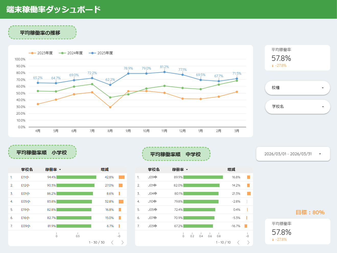Click the 稼働率 sort arrow in junior high table

[187, 170]
